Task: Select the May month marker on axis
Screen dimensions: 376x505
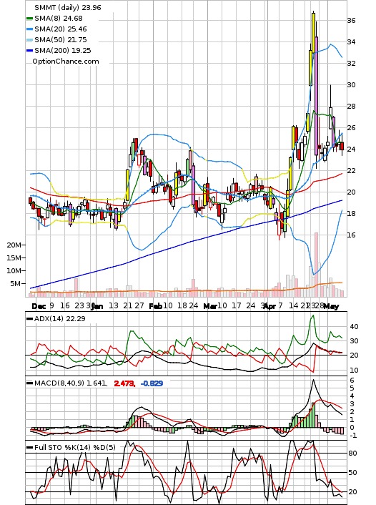Action: 331,306
